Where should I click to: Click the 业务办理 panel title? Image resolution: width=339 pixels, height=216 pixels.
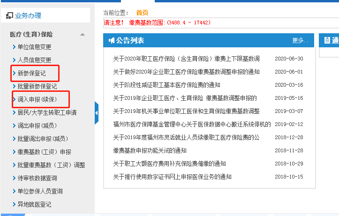click(28, 15)
